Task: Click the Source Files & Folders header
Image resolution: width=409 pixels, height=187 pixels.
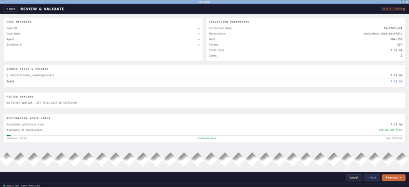Action: 27,69
